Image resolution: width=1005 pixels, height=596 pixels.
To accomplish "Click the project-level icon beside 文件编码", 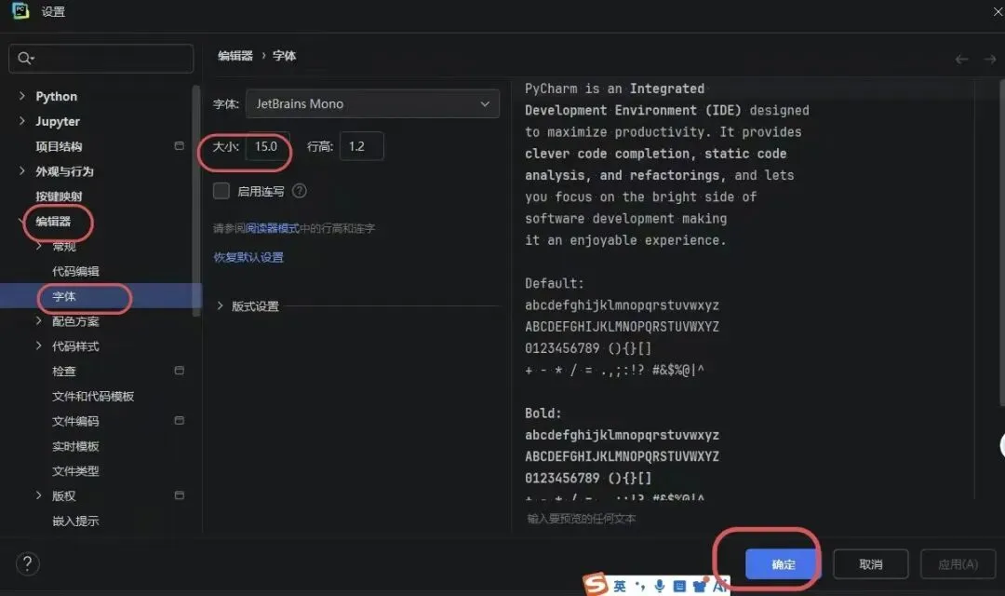I will (x=180, y=420).
